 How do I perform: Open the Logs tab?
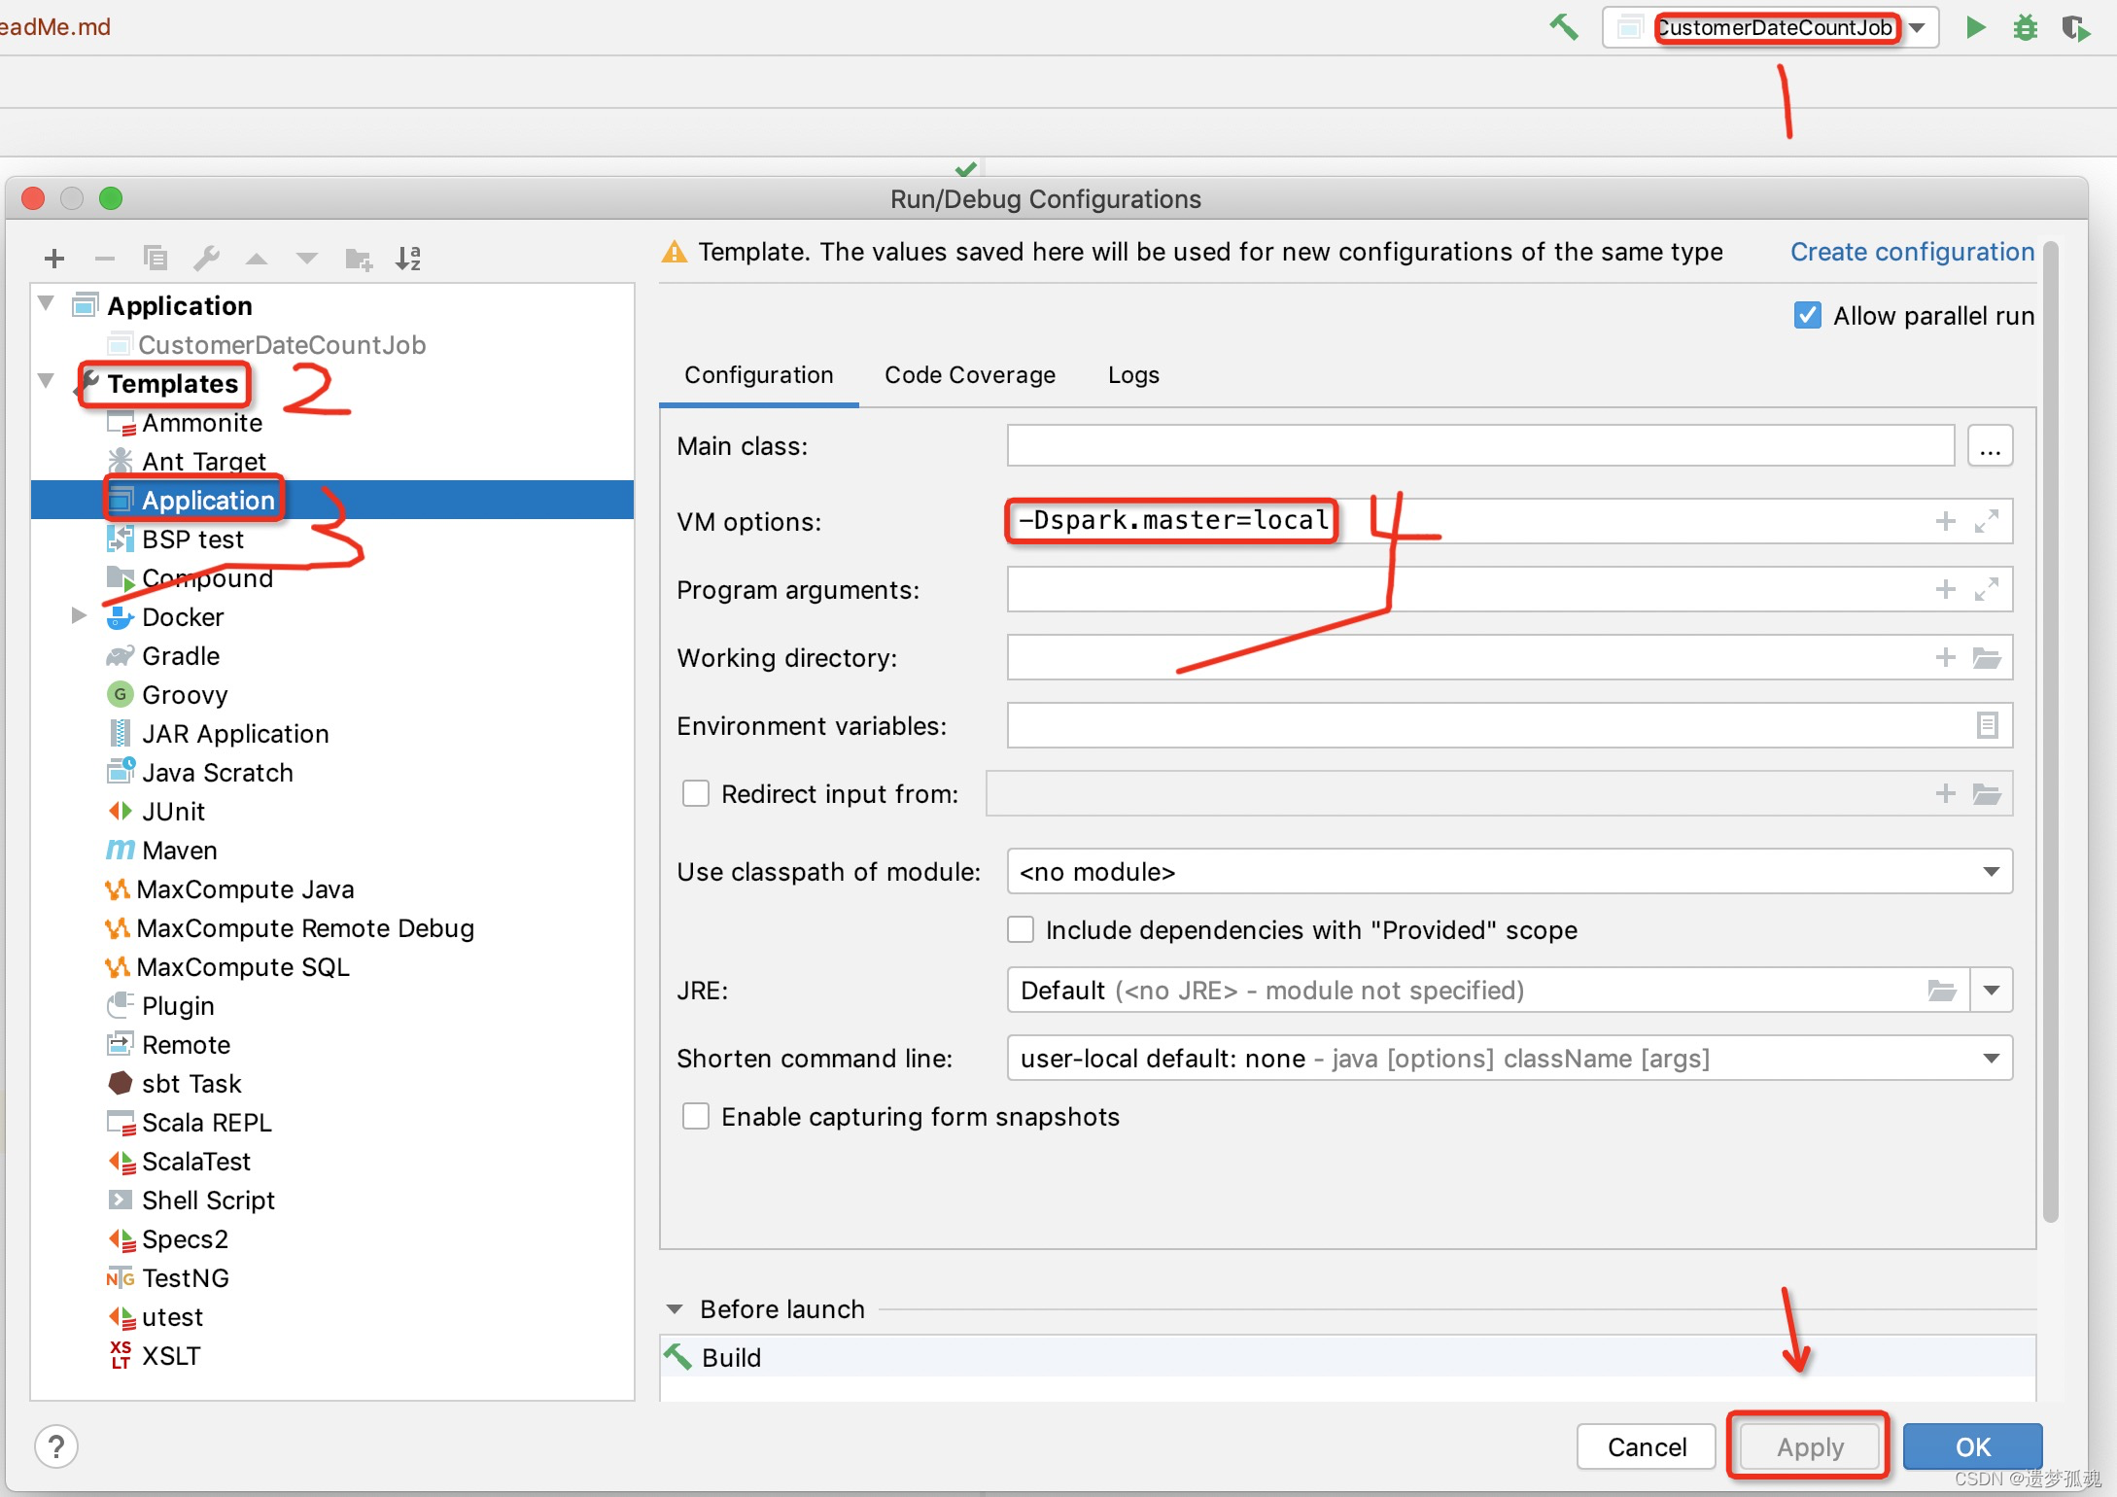(1131, 375)
